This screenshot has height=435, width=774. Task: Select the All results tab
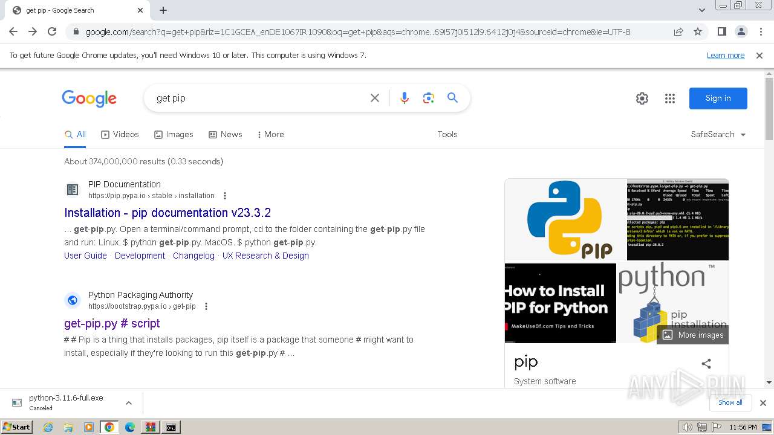76,134
